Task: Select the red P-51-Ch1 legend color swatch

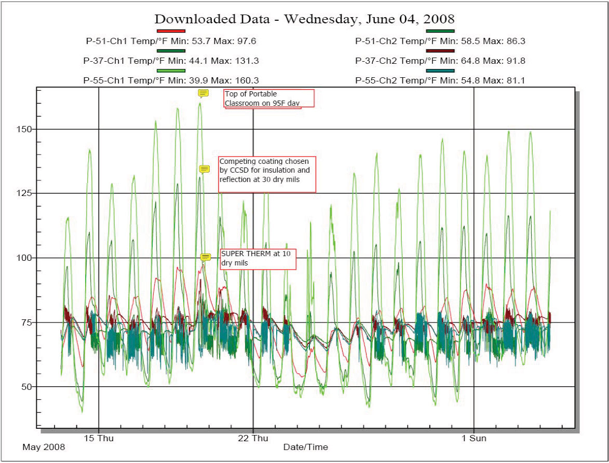Action: (x=171, y=31)
